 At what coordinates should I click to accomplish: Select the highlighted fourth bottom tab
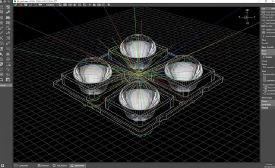[77, 165]
